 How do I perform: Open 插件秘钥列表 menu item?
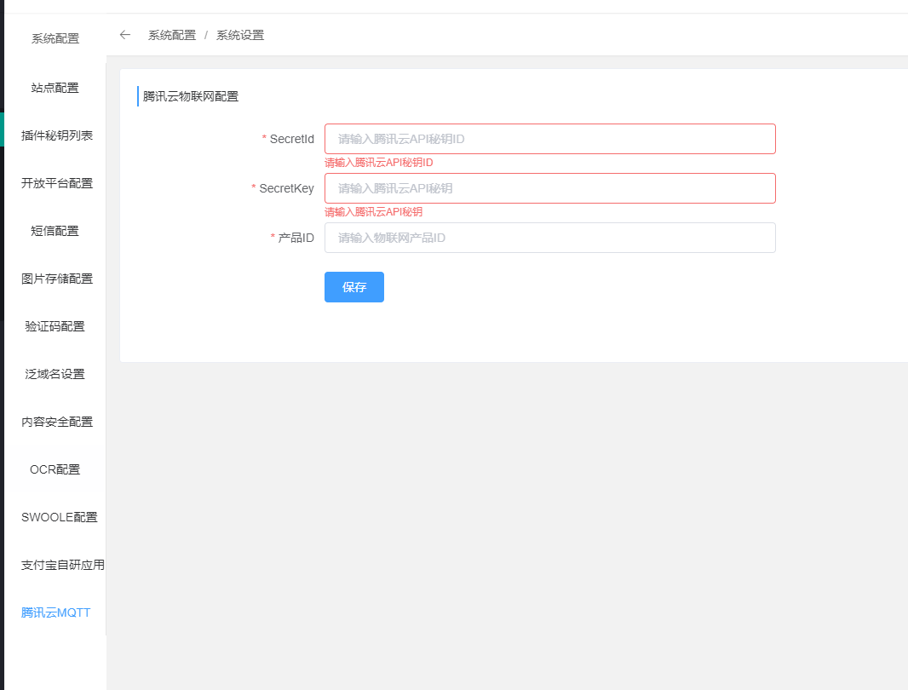[x=57, y=135]
